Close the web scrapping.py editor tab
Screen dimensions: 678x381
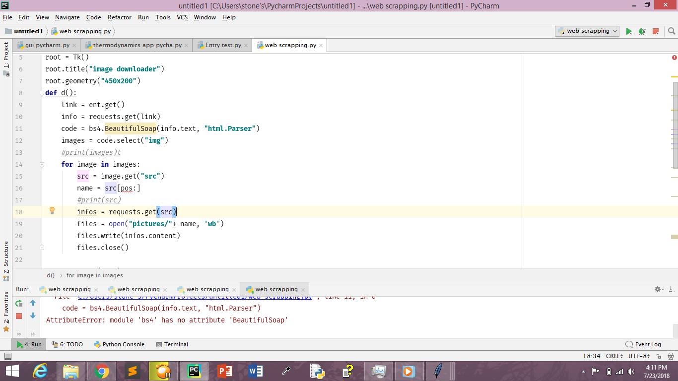(321, 45)
